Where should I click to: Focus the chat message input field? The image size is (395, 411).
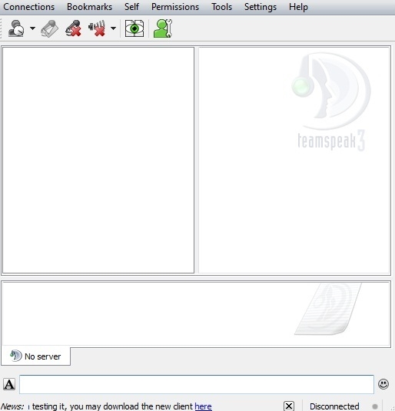pos(197,384)
